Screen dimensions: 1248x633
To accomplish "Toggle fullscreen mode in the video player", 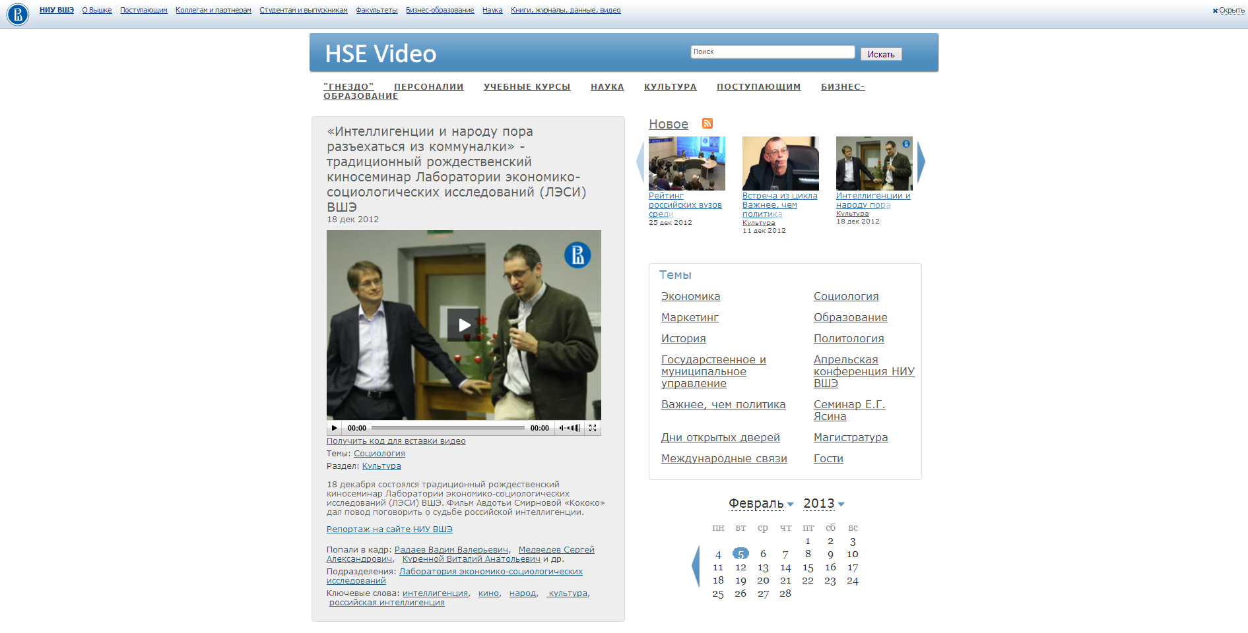I will click(593, 428).
